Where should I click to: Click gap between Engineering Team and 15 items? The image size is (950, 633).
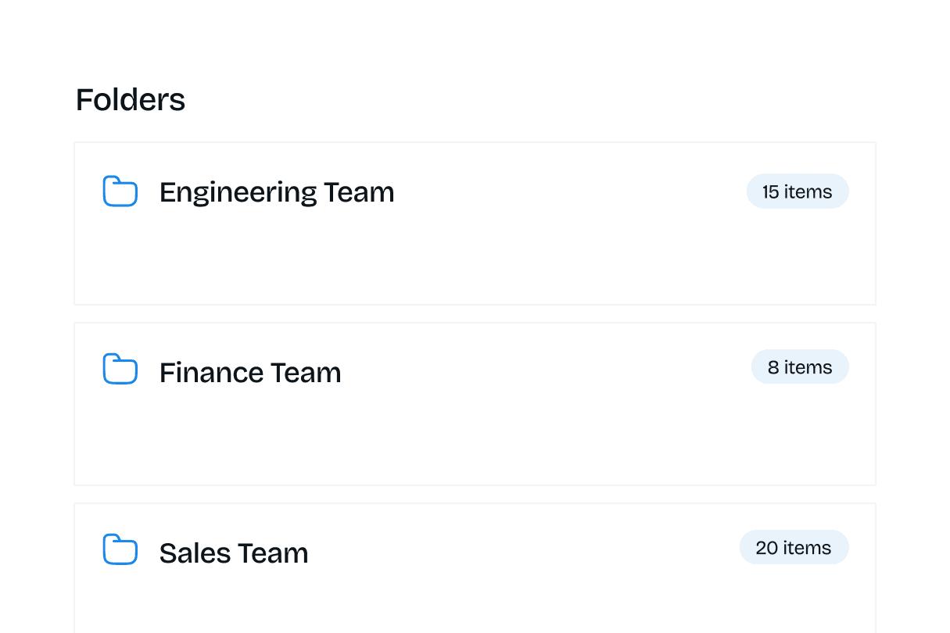click(571, 192)
